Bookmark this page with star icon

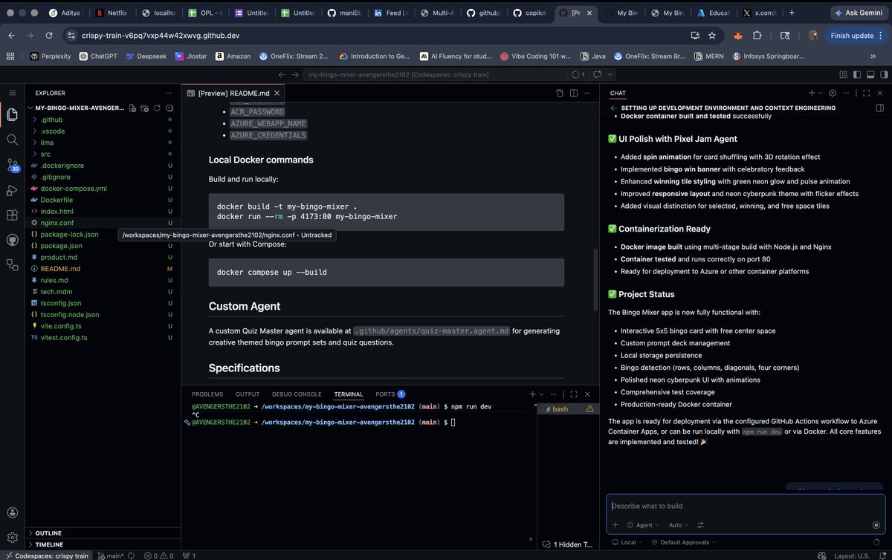point(712,35)
